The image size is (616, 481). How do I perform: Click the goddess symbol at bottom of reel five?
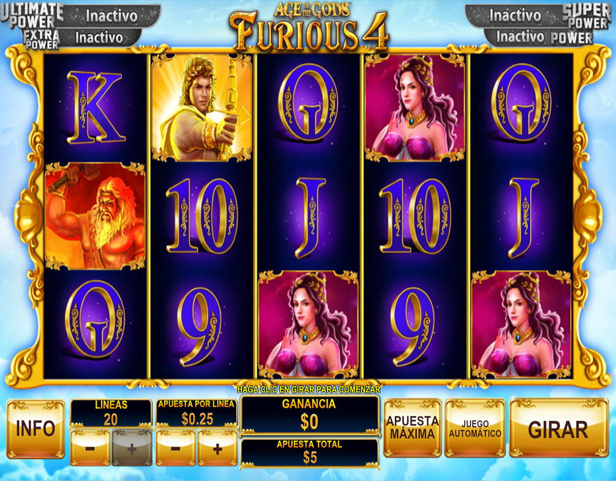[x=521, y=324]
